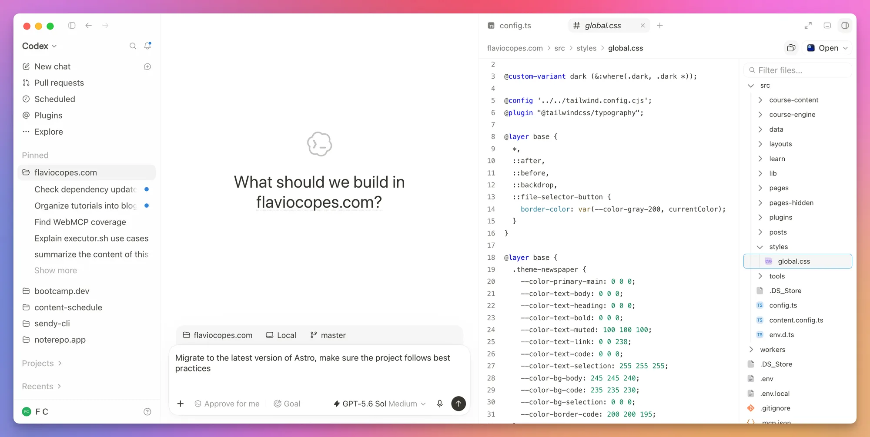The width and height of the screenshot is (870, 437).
Task: Expand the Projects section
Action: 42,363
